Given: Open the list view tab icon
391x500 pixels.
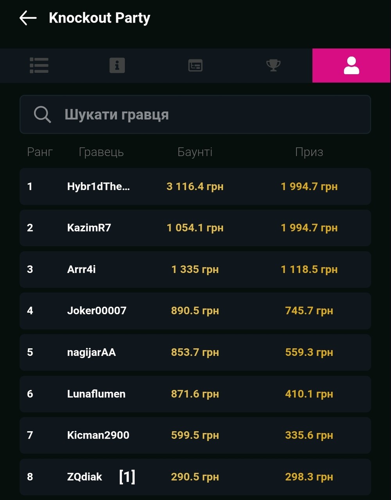Looking at the screenshot, I should tap(39, 65).
